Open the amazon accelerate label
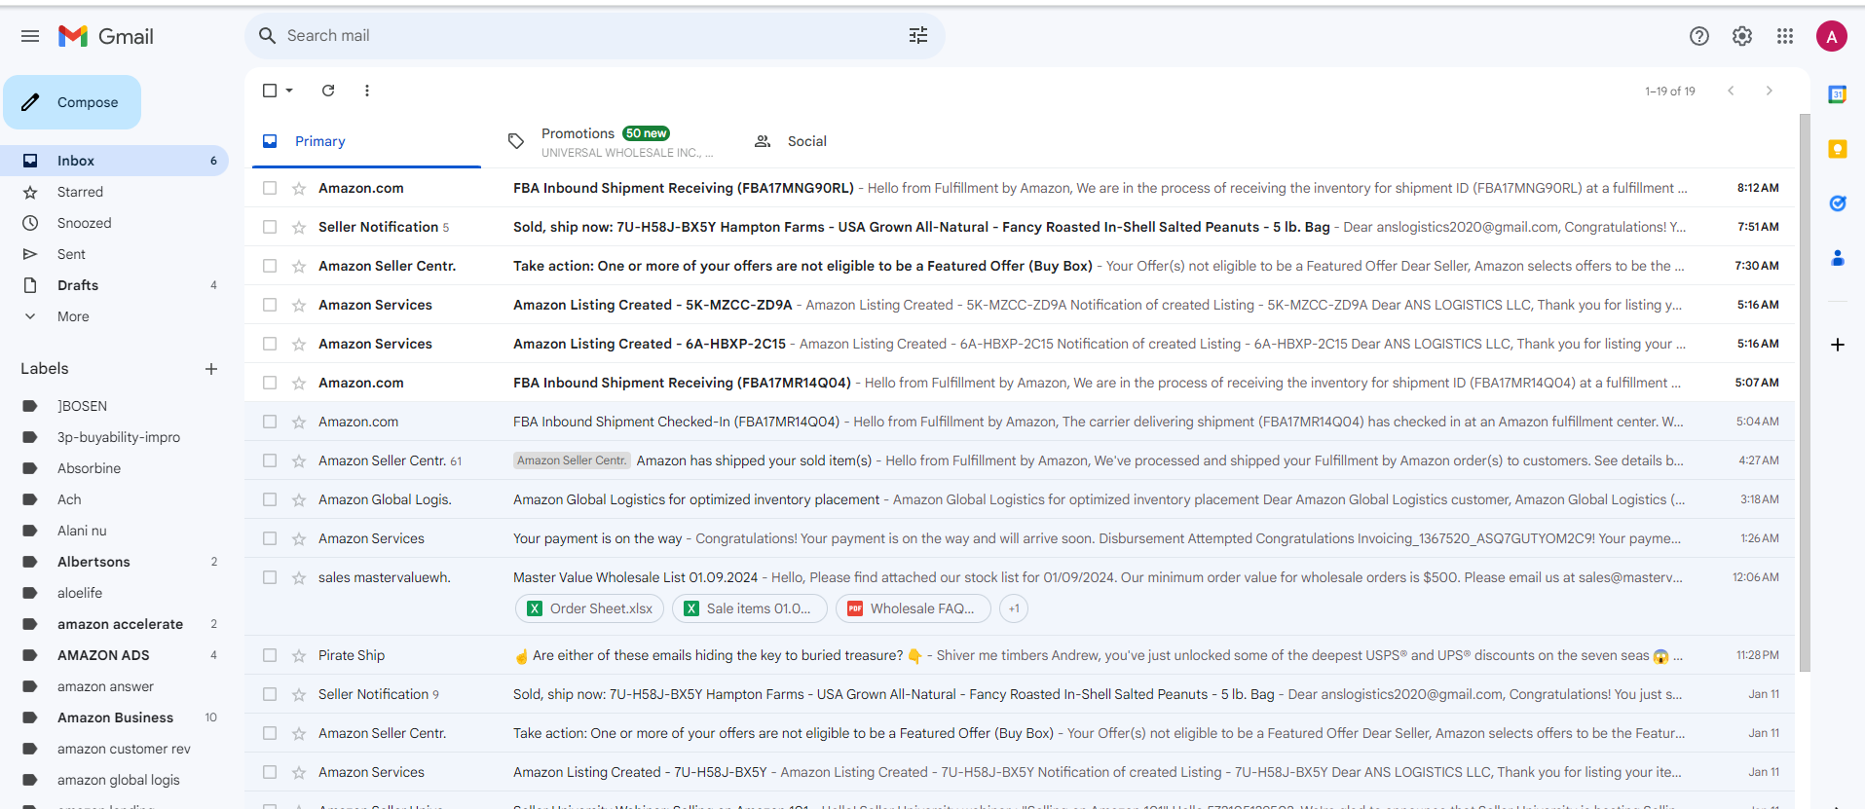This screenshot has width=1865, height=809. pos(114,624)
